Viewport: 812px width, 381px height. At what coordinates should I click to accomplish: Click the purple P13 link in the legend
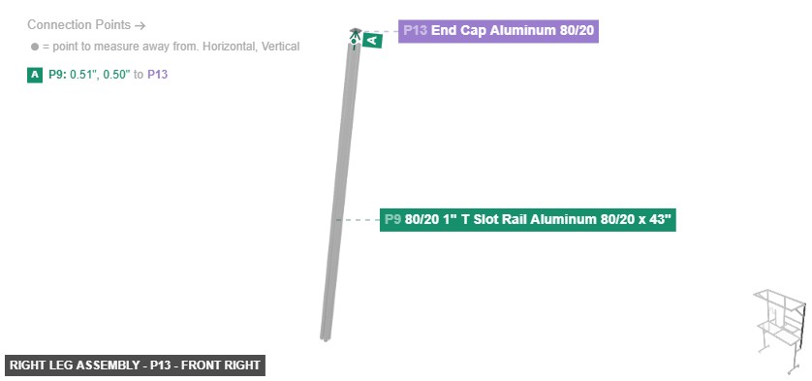click(157, 75)
